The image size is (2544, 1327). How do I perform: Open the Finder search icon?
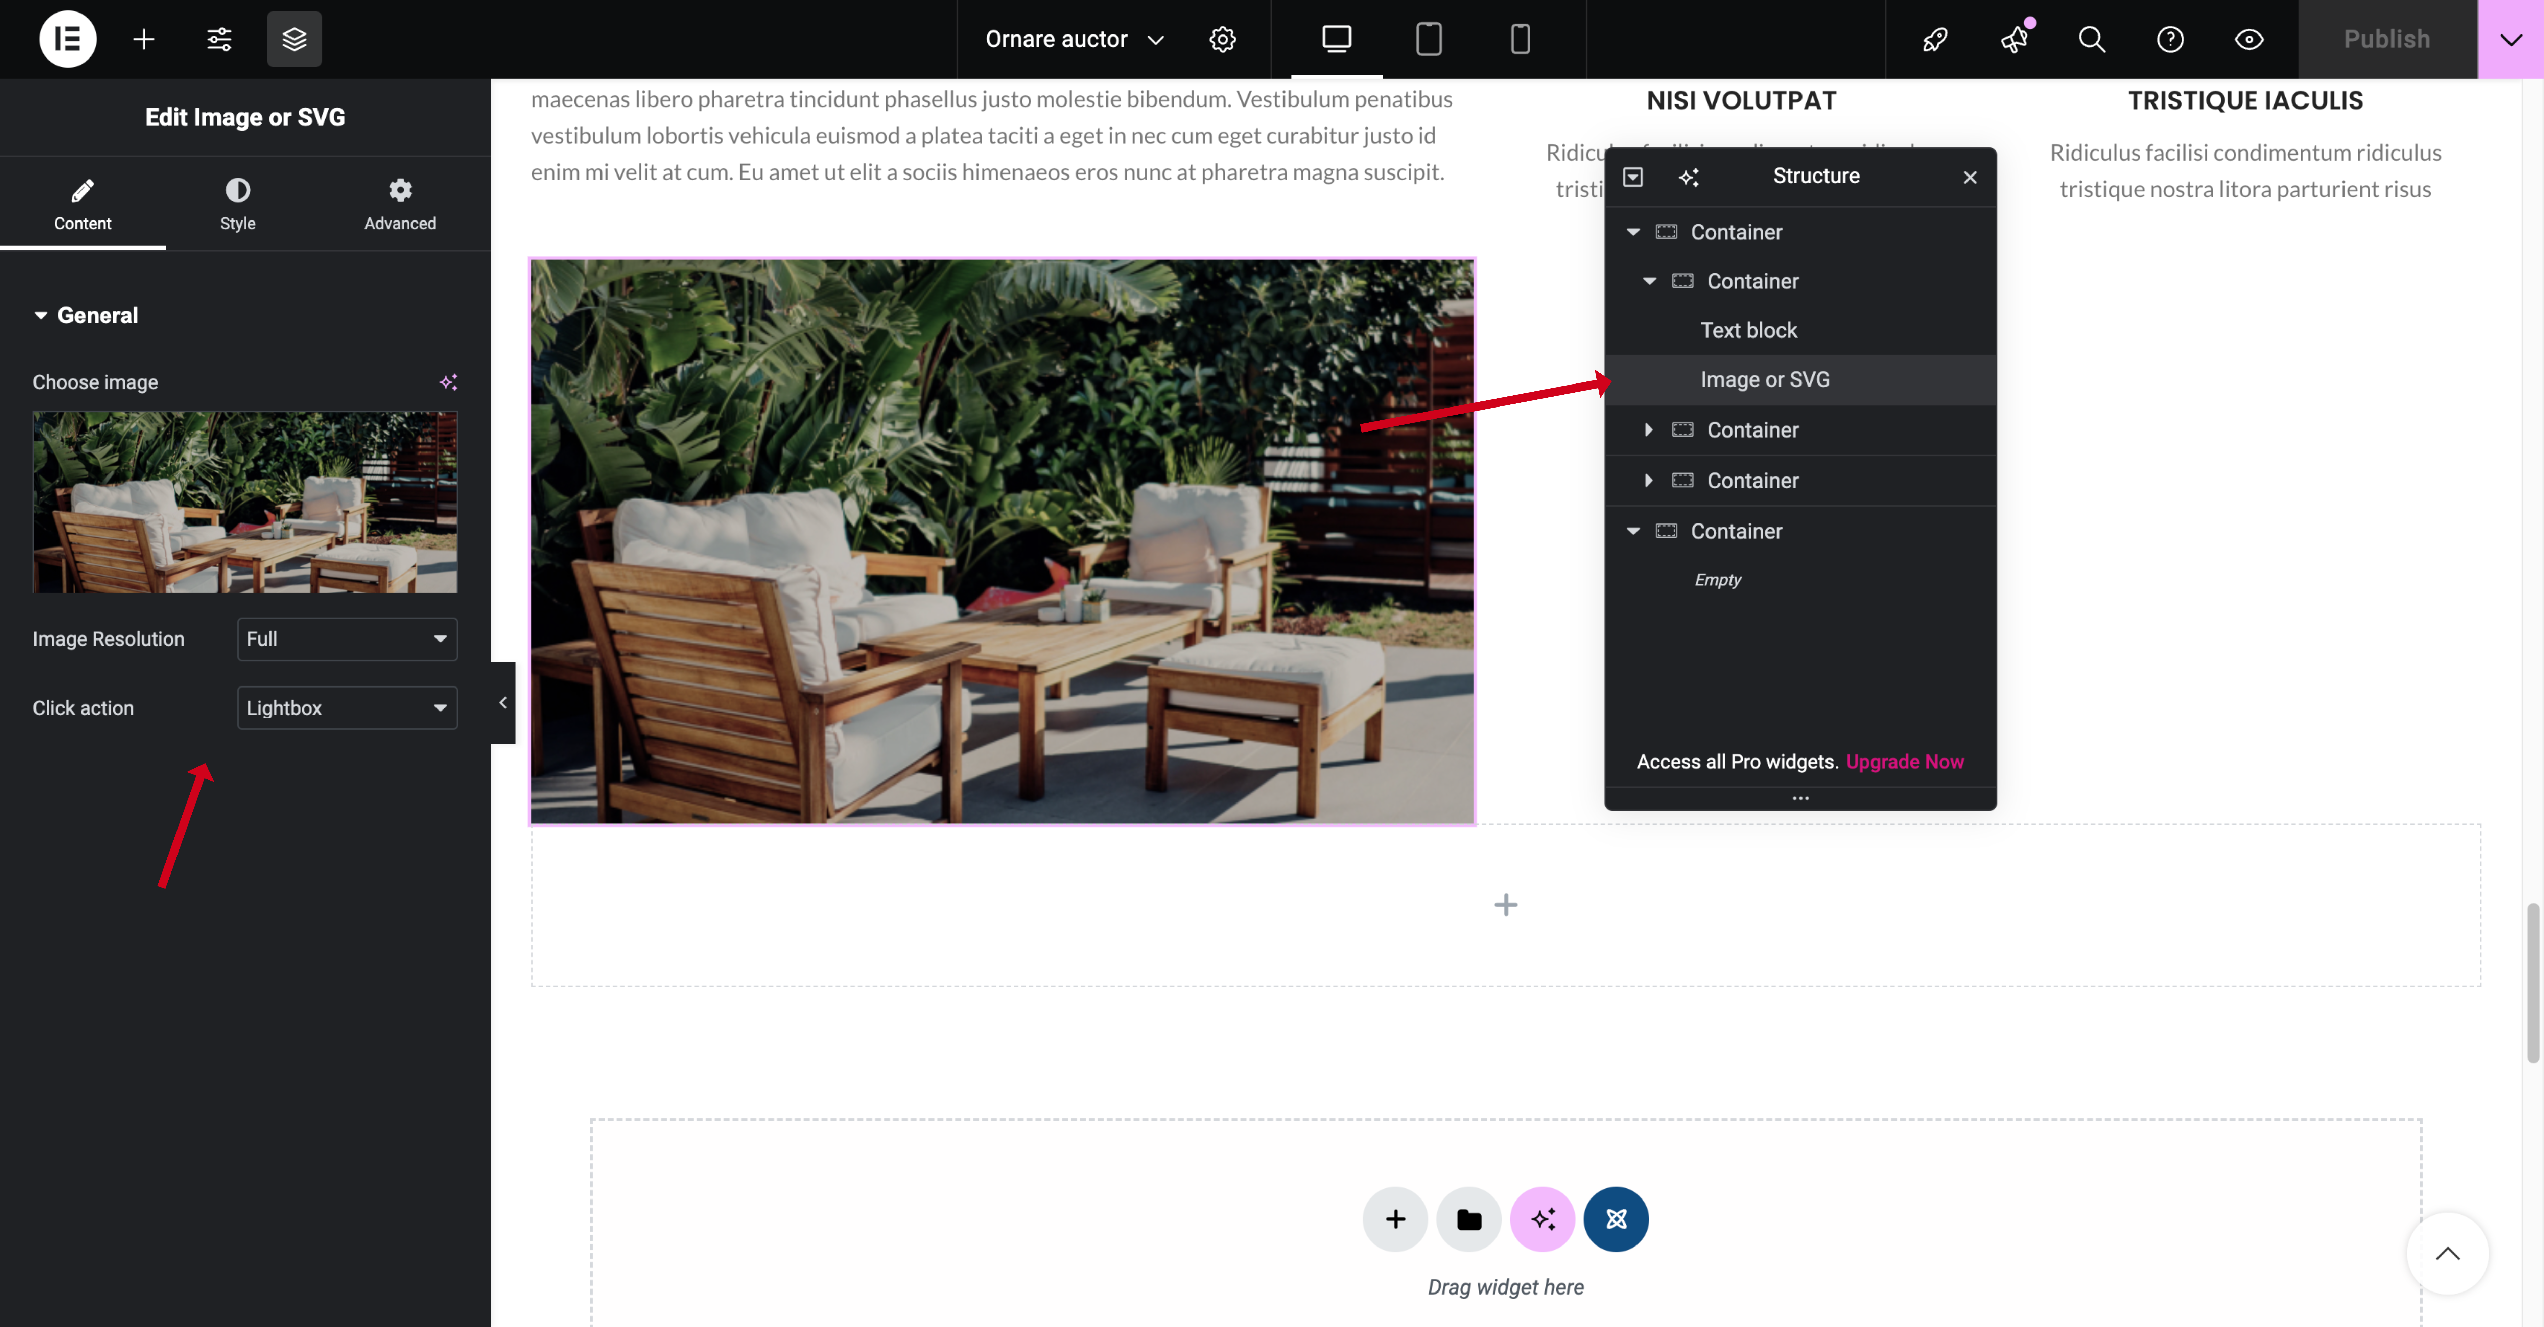[x=2092, y=40]
